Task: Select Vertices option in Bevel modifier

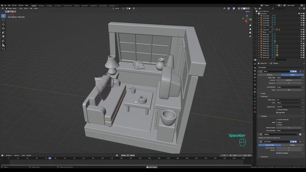Action: click(270, 75)
